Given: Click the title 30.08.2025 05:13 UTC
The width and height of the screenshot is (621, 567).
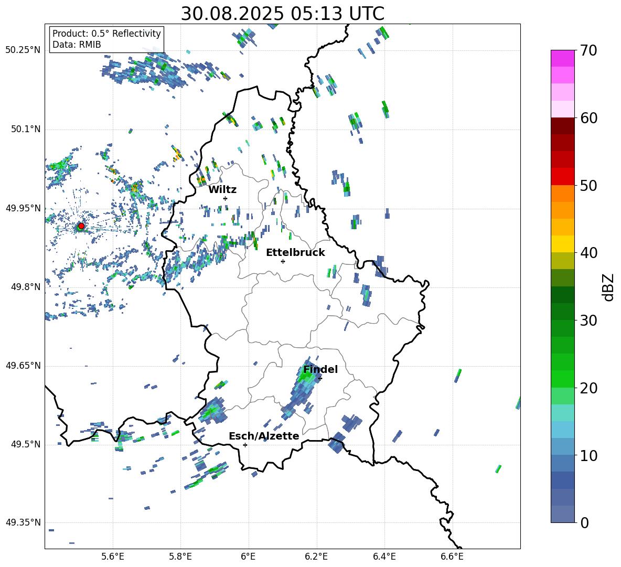Looking at the screenshot, I should click(282, 14).
